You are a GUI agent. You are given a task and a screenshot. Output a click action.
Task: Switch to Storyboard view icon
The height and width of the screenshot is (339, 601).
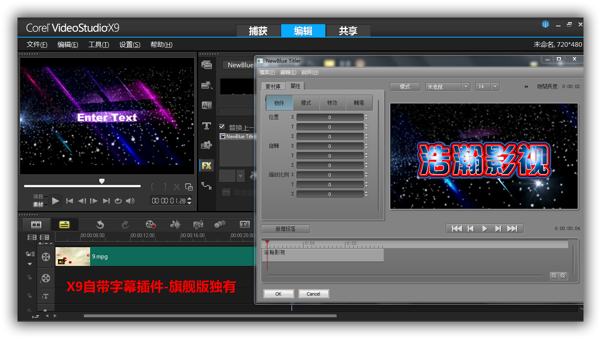click(37, 225)
